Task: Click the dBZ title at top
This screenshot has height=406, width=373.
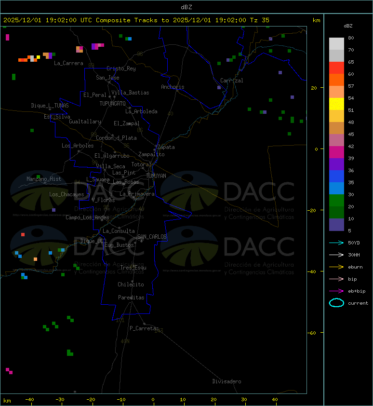Action: click(186, 7)
